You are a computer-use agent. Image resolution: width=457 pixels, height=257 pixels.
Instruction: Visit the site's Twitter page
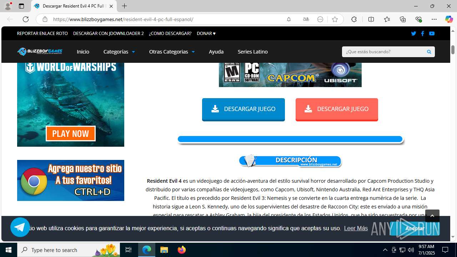point(413,34)
